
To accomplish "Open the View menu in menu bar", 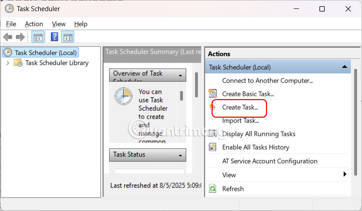I will (x=59, y=24).
